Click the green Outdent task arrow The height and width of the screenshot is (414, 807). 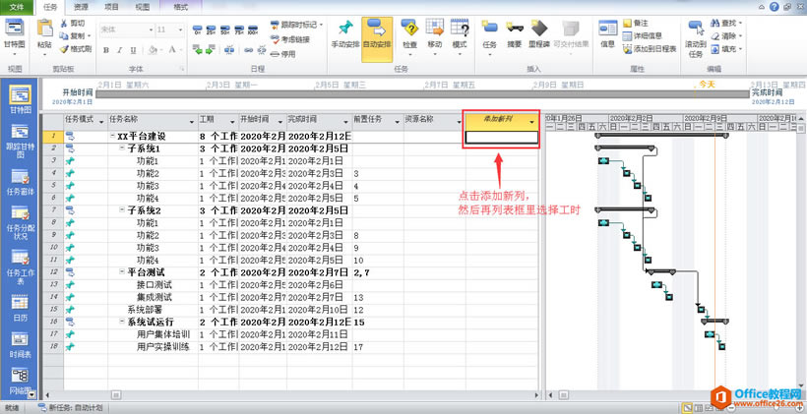coord(197,50)
